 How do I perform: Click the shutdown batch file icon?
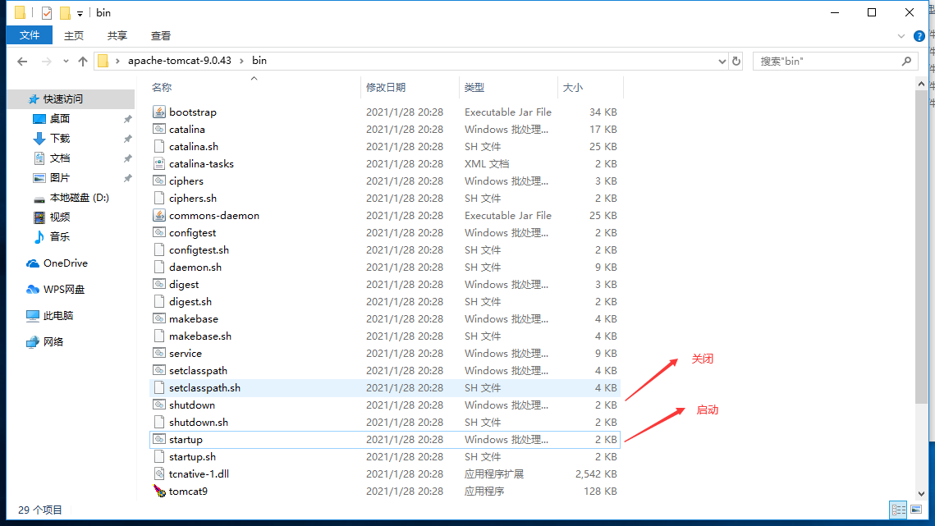[159, 405]
